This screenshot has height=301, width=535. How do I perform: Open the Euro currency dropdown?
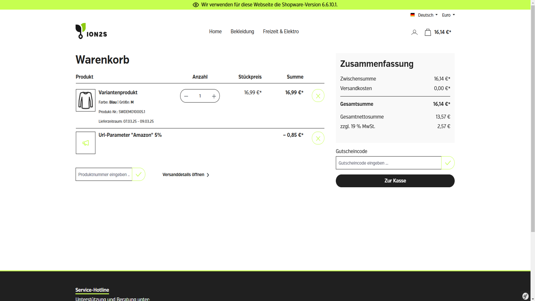[x=448, y=15]
